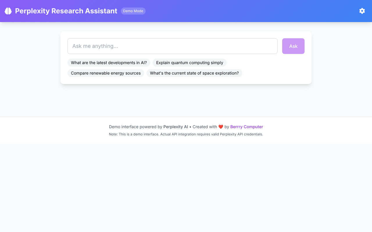Click the red heart icon in the footer
The height and width of the screenshot is (232, 372).
[221, 126]
